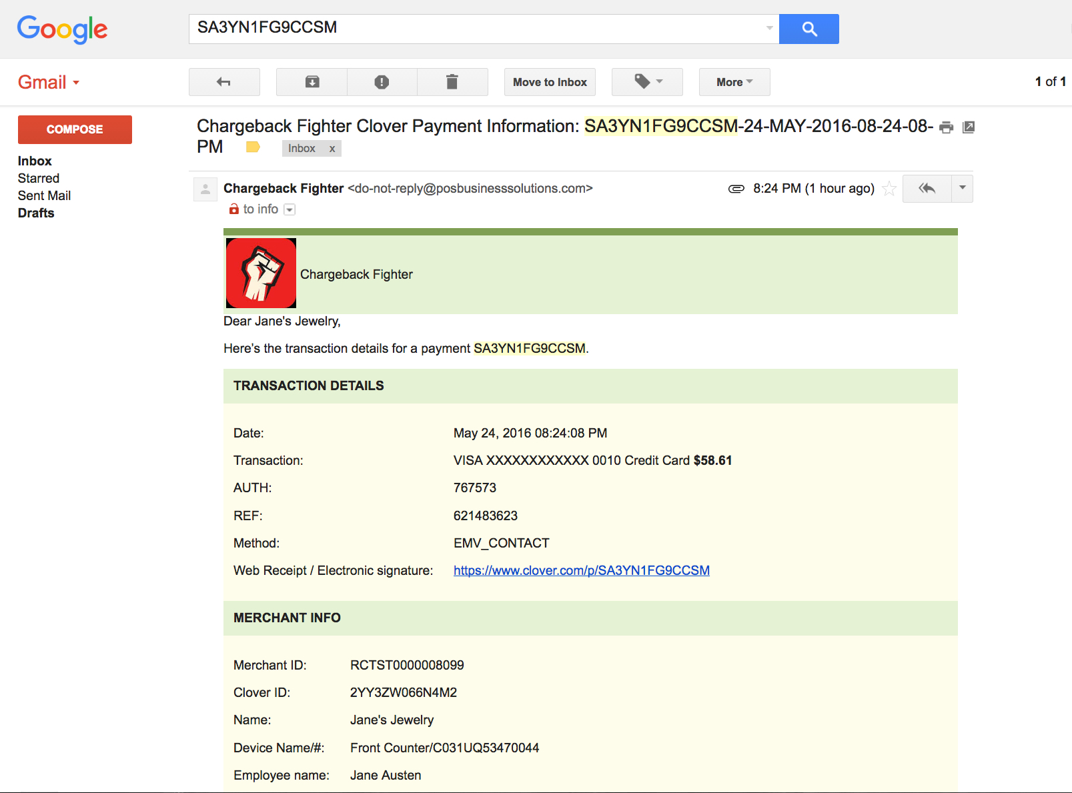Click the blue search magnifier button
The height and width of the screenshot is (793, 1072).
[809, 29]
